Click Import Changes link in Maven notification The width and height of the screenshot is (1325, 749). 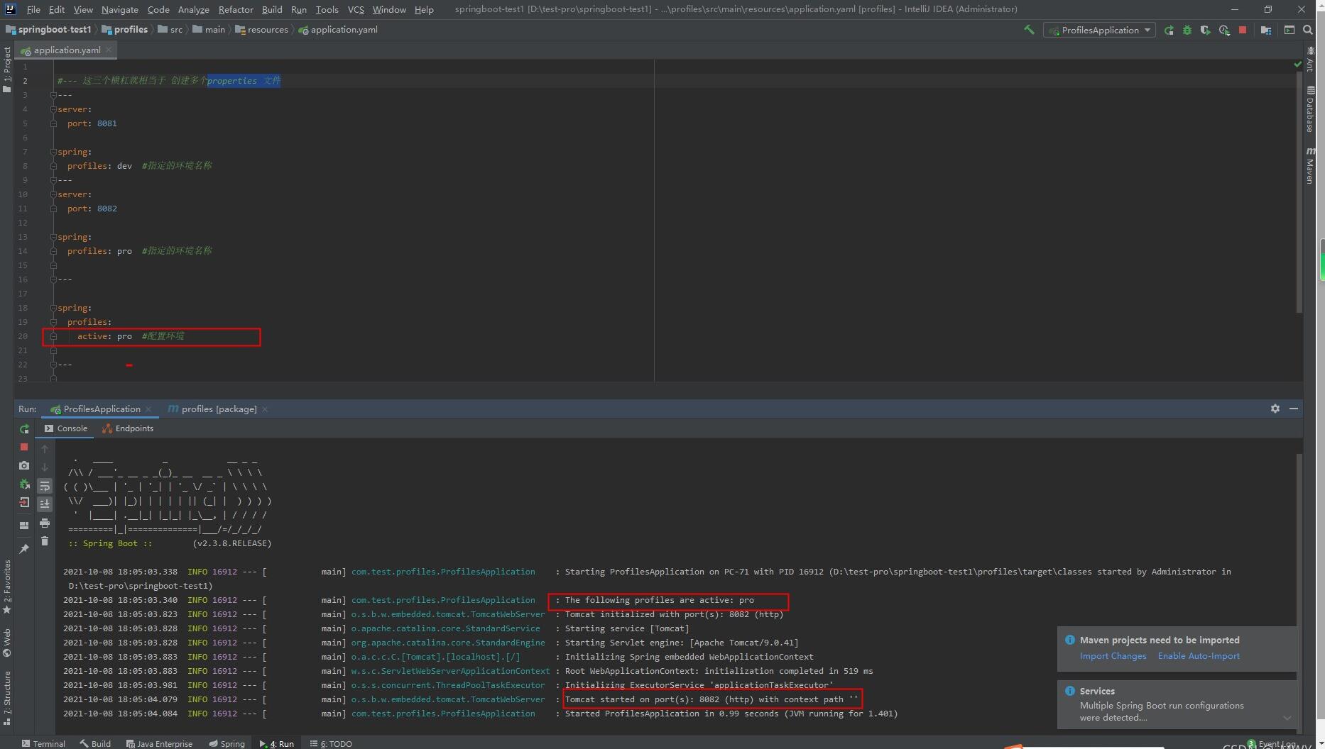[1113, 656]
